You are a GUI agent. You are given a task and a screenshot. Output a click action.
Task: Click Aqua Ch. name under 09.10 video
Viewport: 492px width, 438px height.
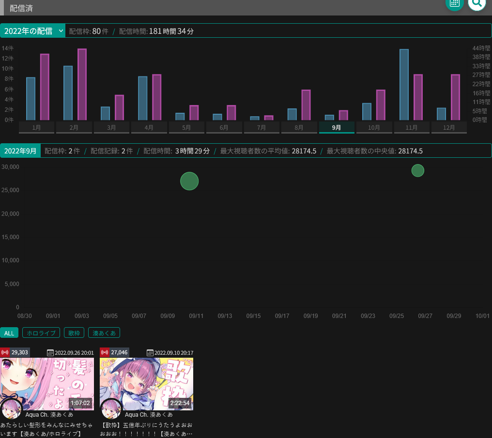coord(149,414)
